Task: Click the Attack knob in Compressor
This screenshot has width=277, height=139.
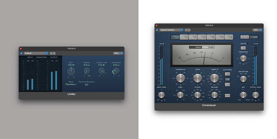Action: tap(198, 95)
